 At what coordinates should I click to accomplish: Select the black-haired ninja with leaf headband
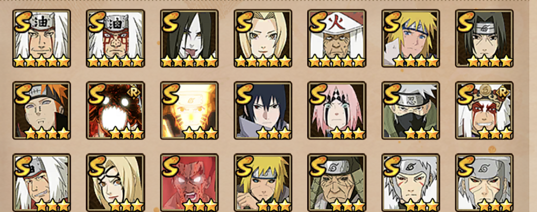[484, 38]
